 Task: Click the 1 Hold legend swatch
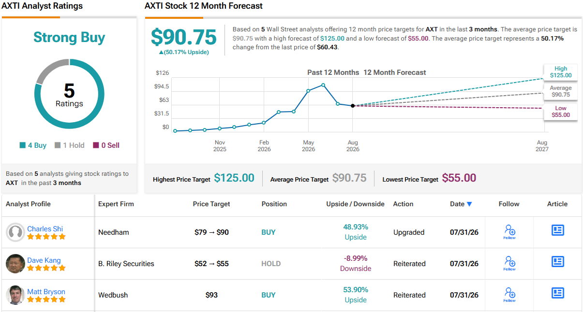58,145
